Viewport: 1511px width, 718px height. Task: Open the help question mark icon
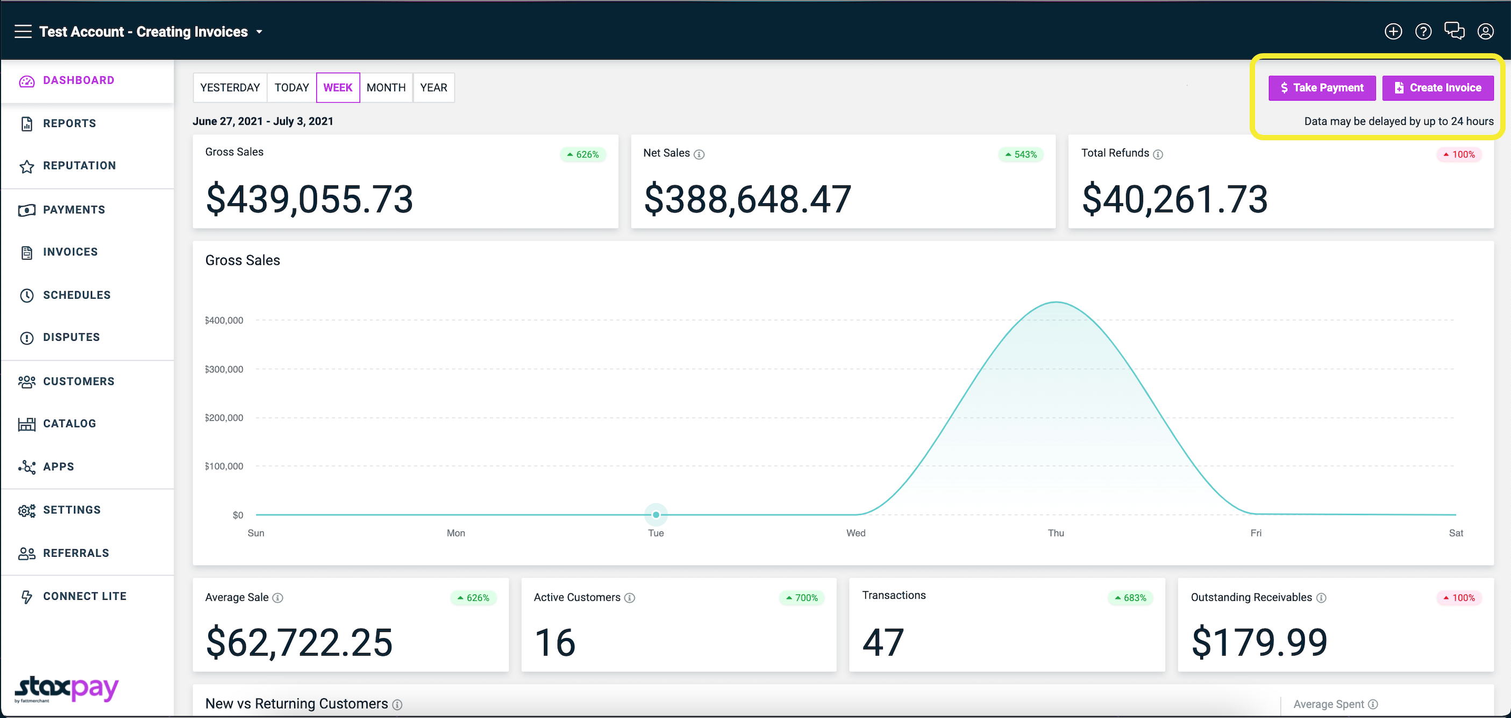[x=1423, y=32]
